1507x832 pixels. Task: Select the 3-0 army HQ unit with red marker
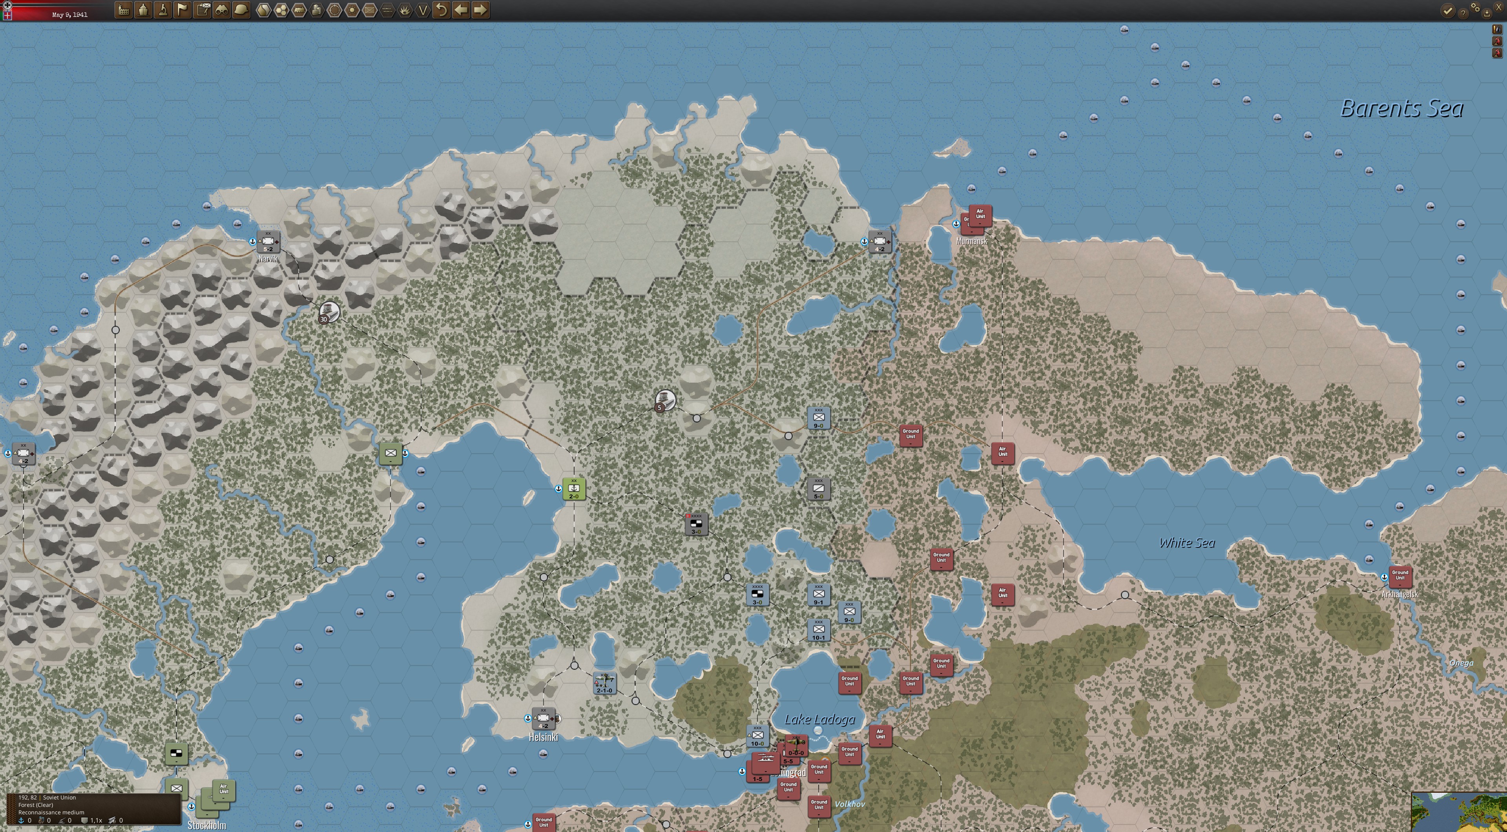point(696,524)
